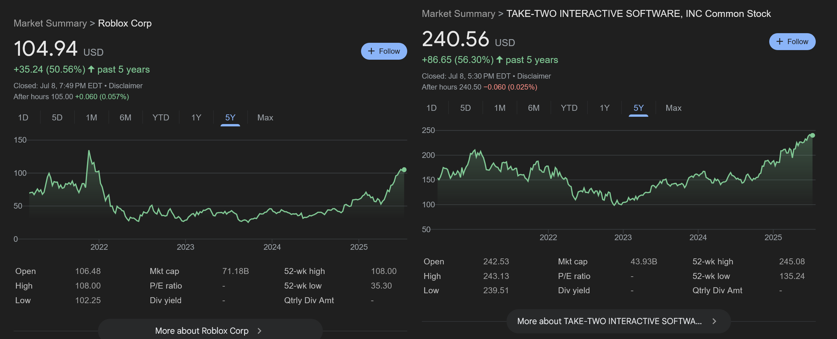Click Roblox P/E ratio label
The height and width of the screenshot is (339, 837).
(166, 286)
